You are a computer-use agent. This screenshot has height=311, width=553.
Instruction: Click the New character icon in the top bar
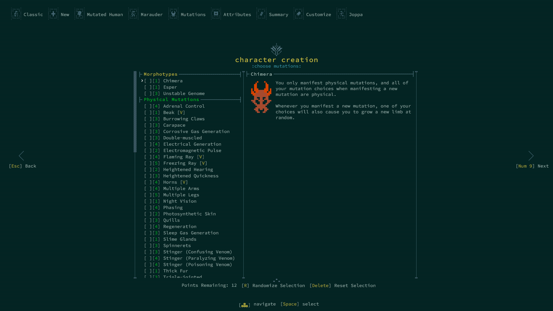coord(53,14)
